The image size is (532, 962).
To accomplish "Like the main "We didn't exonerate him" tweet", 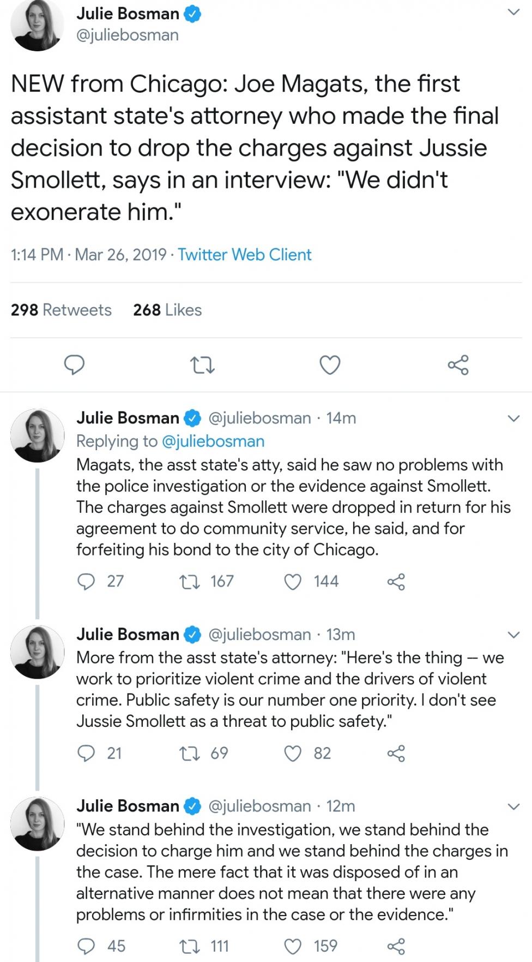I will click(330, 365).
